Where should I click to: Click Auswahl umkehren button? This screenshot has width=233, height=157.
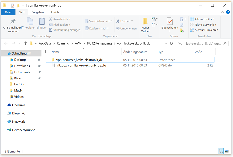point(204,30)
